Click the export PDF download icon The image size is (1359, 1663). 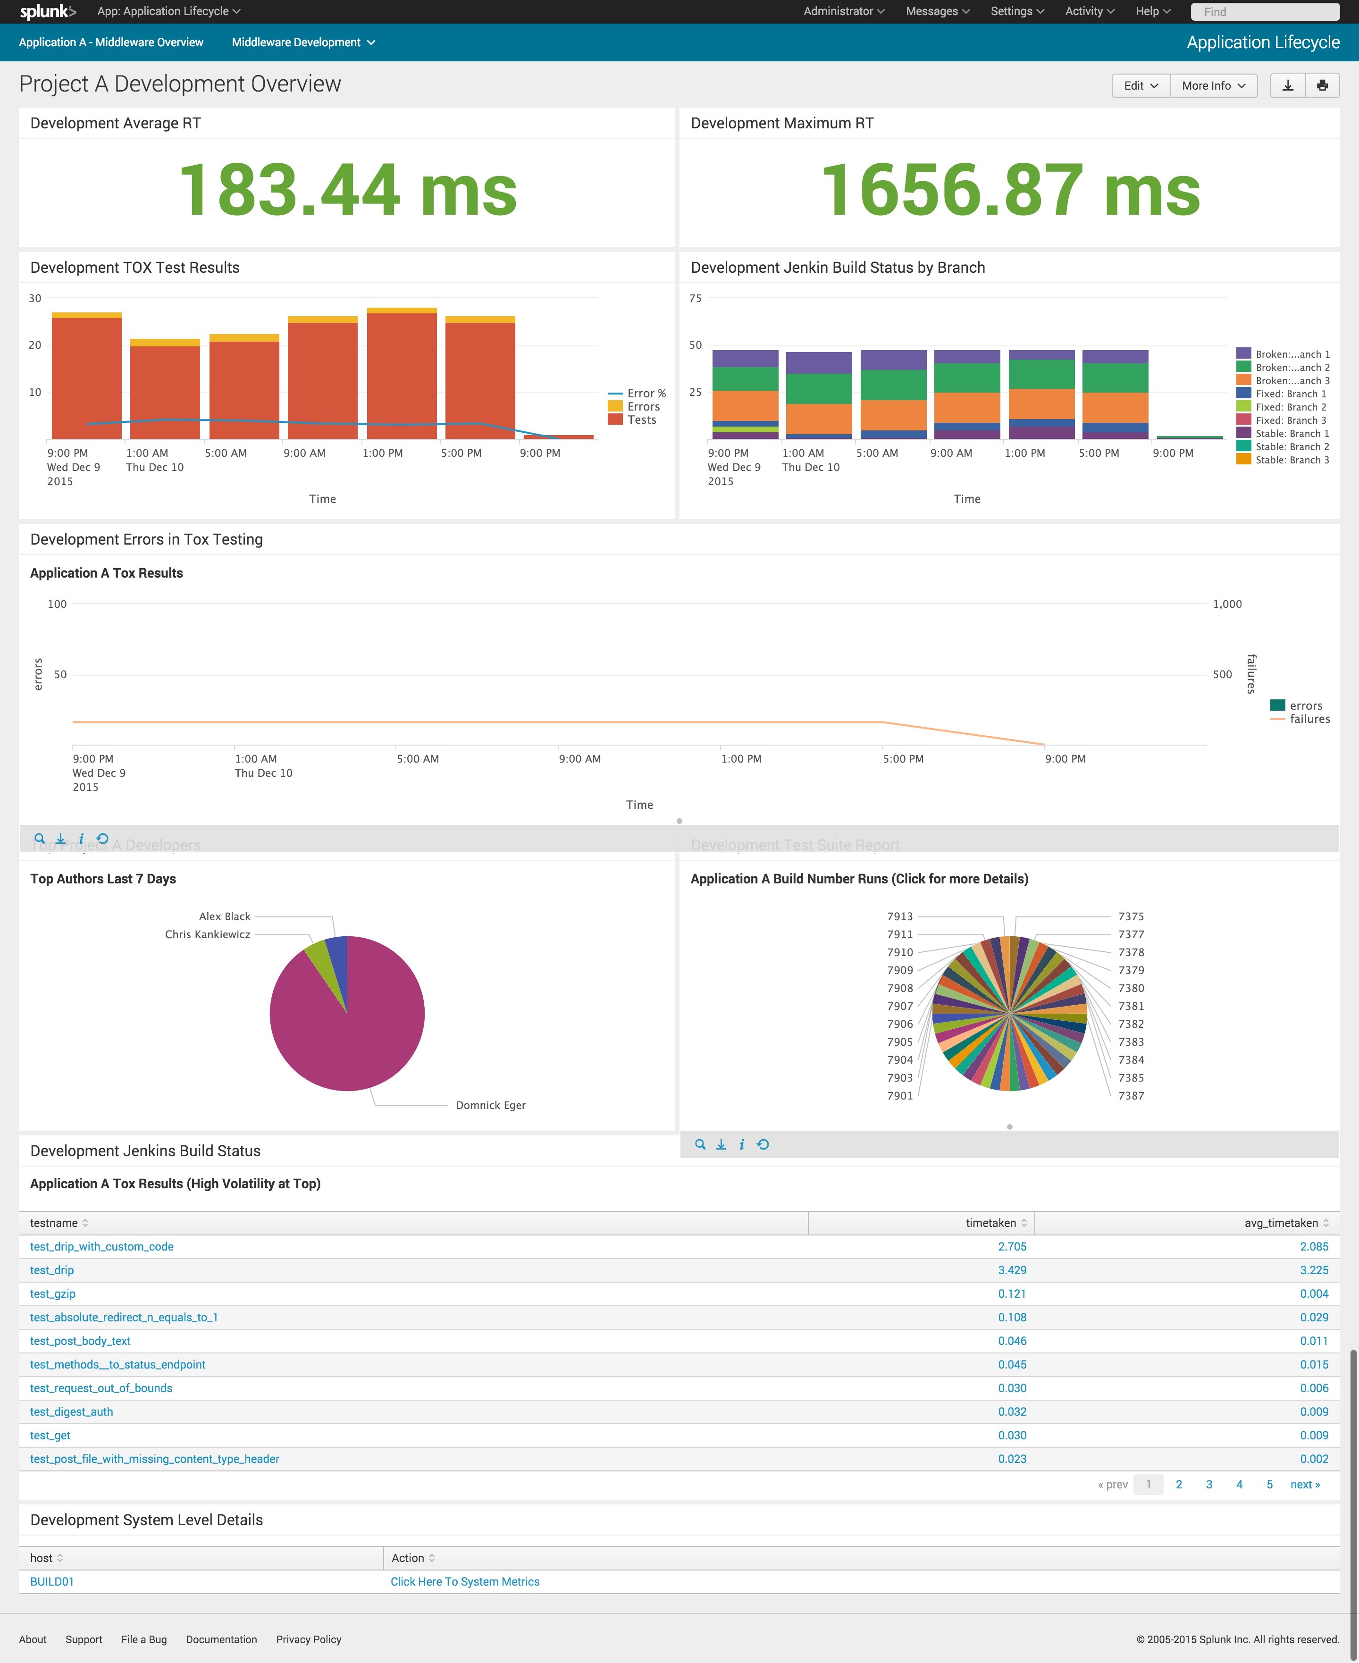1287,85
